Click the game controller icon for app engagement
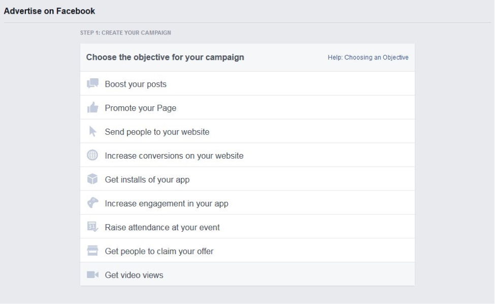Image resolution: width=495 pixels, height=304 pixels. coord(92,203)
